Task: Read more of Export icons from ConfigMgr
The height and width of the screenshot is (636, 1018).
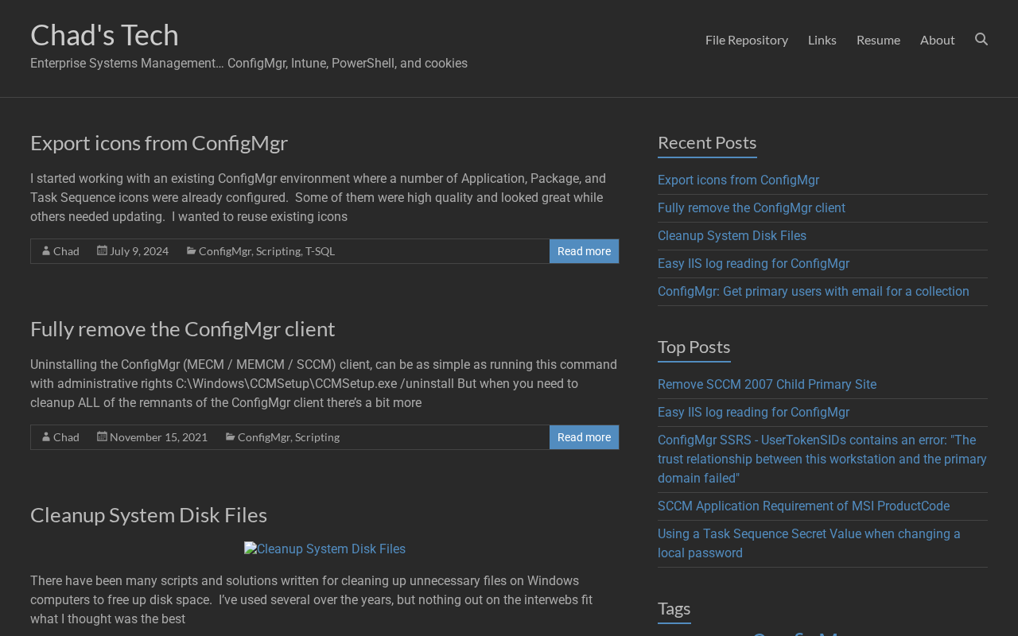Action: click(x=584, y=251)
